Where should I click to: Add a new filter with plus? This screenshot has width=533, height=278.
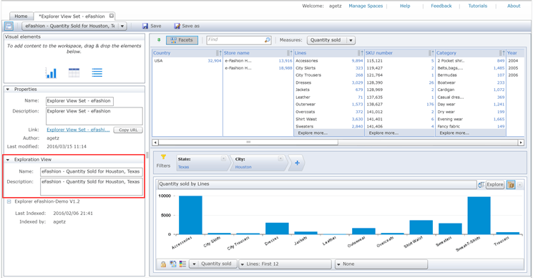297,163
